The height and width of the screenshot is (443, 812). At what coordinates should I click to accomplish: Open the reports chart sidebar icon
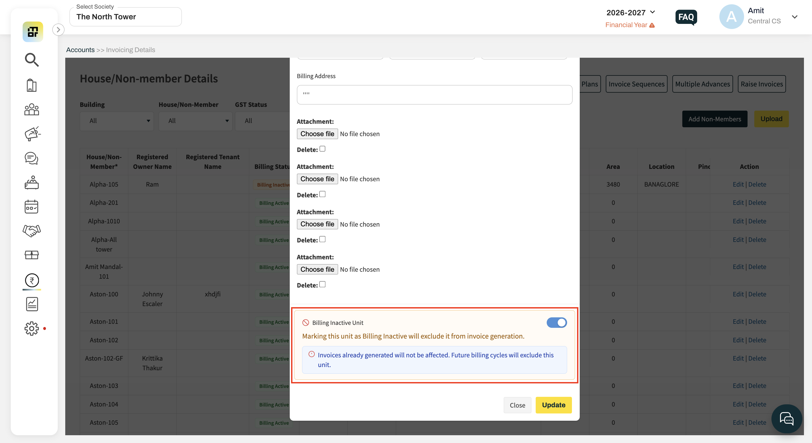pyautogui.click(x=32, y=304)
